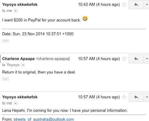Show details of first "to me" recipients
The height and width of the screenshot is (121, 149).
(16, 11)
